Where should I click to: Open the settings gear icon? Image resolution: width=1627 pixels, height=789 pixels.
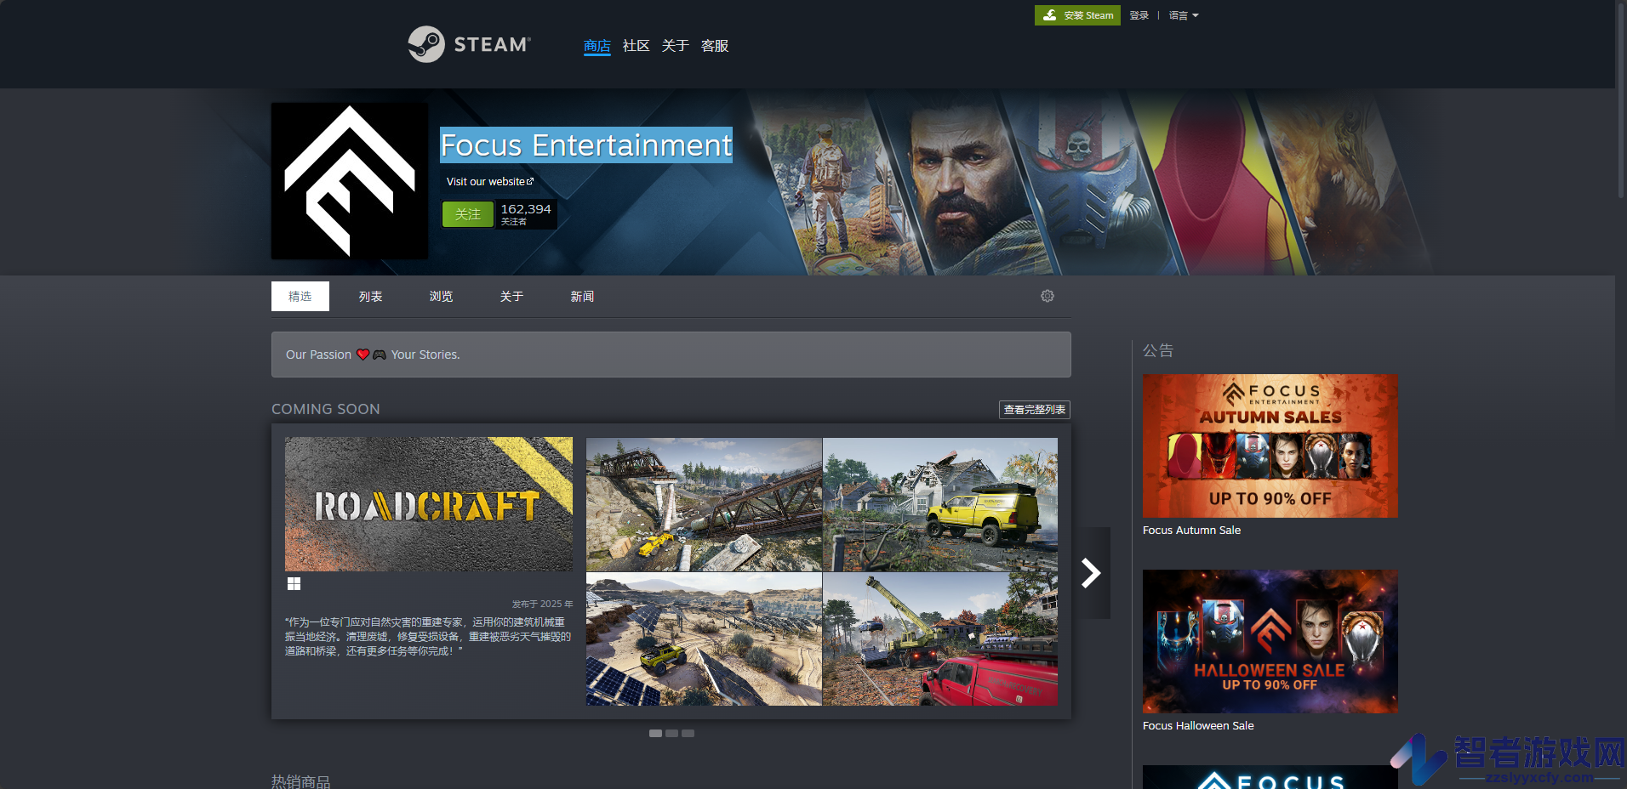click(1048, 296)
